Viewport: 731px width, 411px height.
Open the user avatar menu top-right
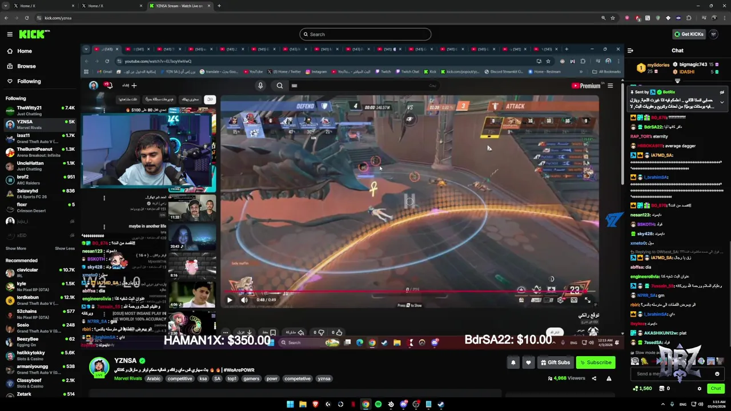(x=714, y=34)
